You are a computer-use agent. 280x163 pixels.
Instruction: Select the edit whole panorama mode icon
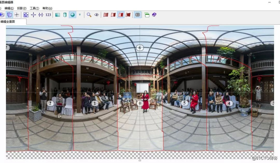pyautogui.click(x=10, y=15)
